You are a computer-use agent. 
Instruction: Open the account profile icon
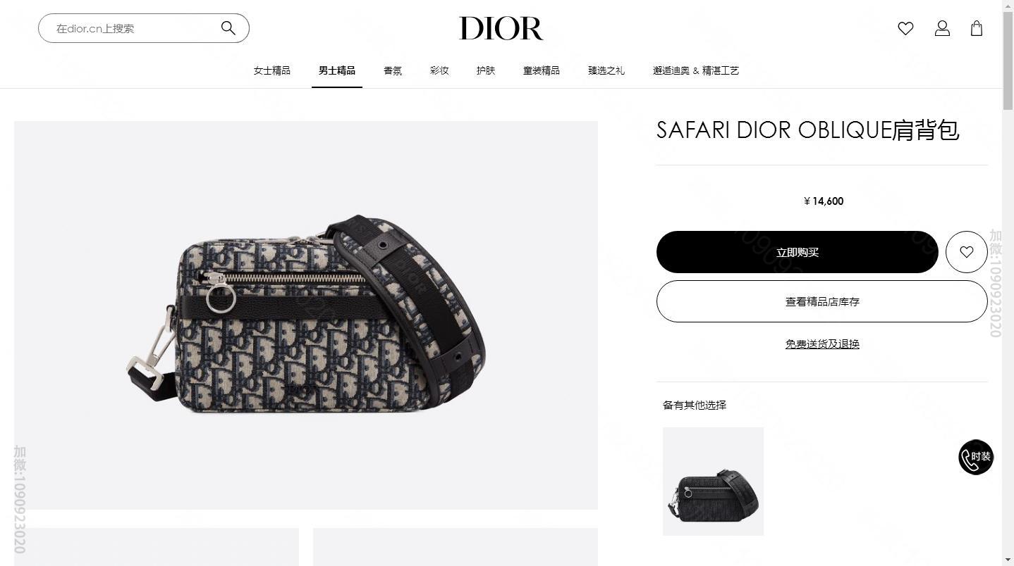point(942,28)
